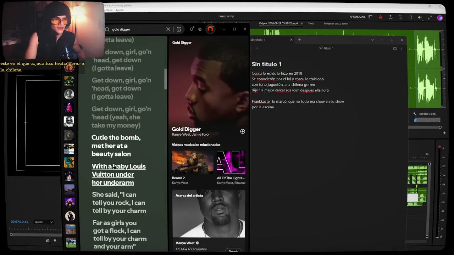Click the marker icon below program monitor

click(55, 241)
